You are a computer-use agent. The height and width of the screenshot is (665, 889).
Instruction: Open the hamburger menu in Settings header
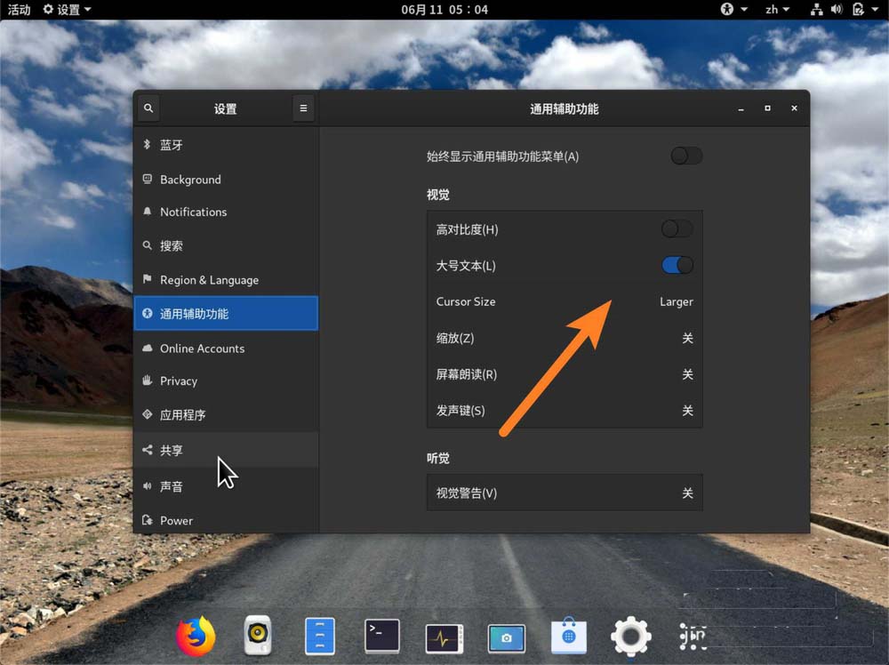click(x=303, y=108)
